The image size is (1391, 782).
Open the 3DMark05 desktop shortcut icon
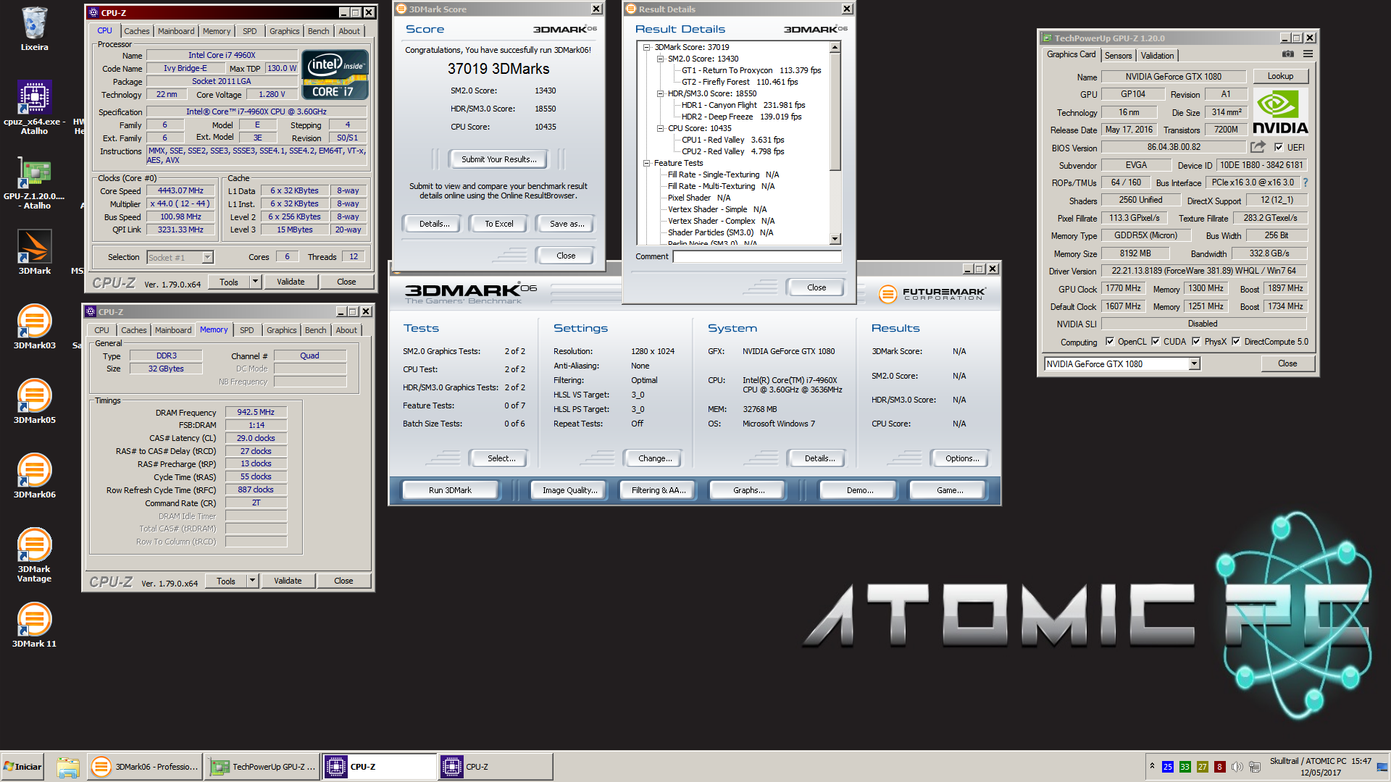click(34, 401)
